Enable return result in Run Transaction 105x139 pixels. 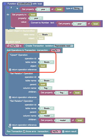(x=63, y=131)
